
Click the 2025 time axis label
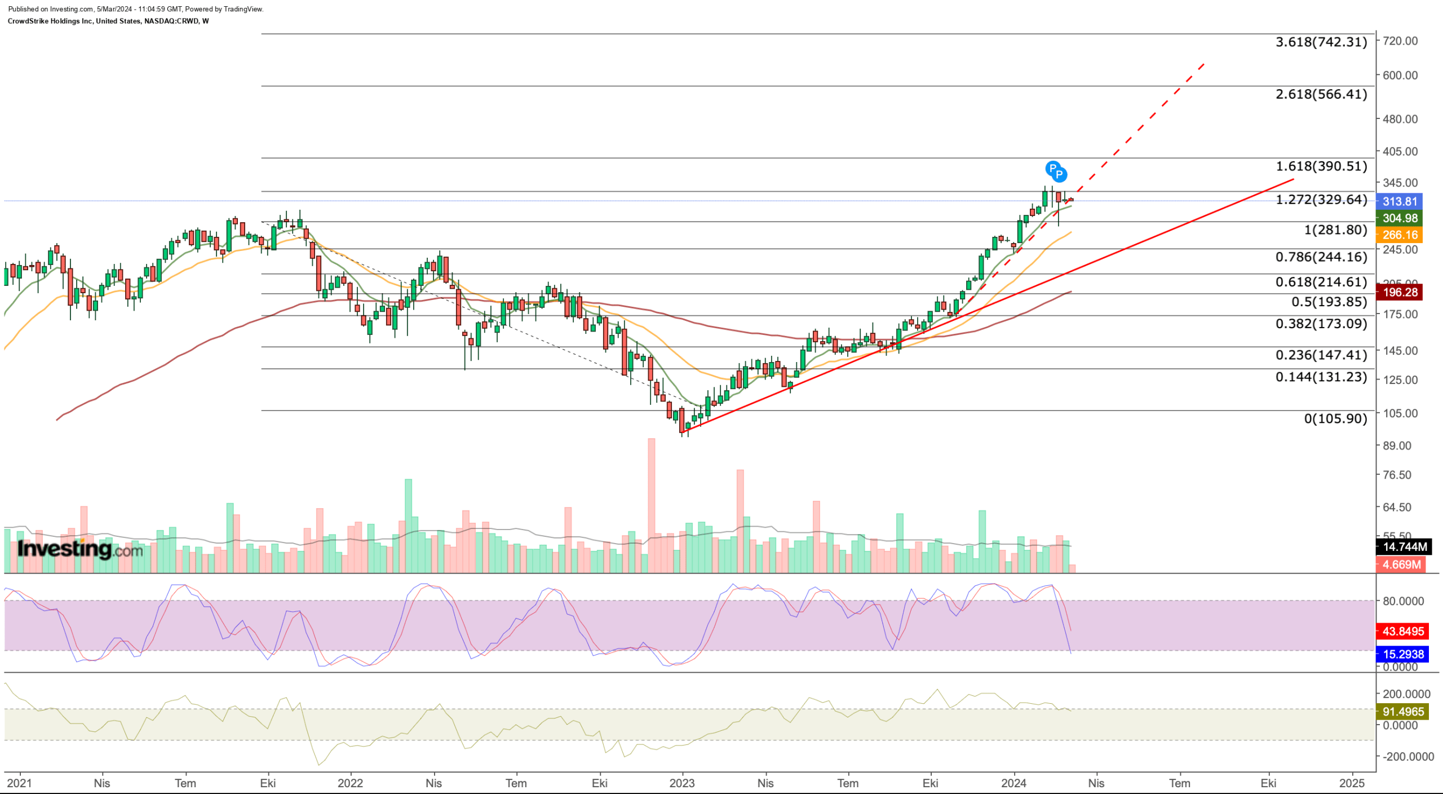(1352, 783)
